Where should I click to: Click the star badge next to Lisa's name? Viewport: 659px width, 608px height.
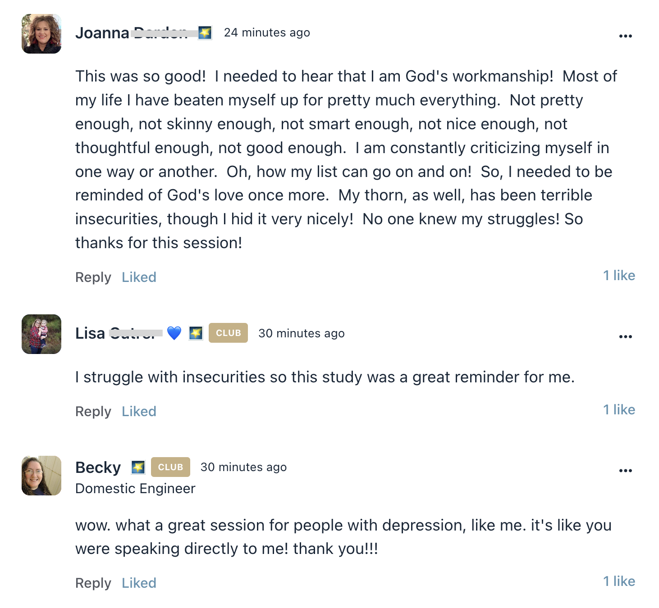pyautogui.click(x=196, y=333)
